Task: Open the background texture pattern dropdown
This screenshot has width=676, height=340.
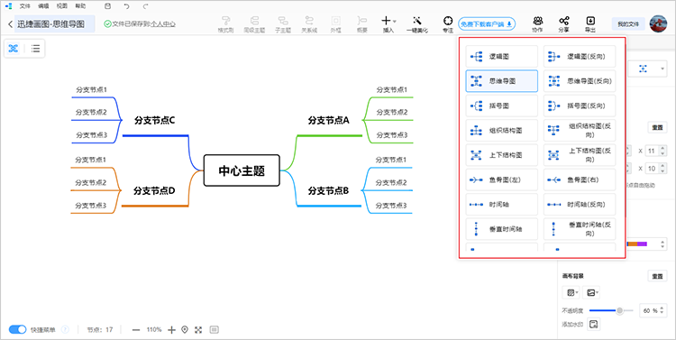Action: point(572,292)
